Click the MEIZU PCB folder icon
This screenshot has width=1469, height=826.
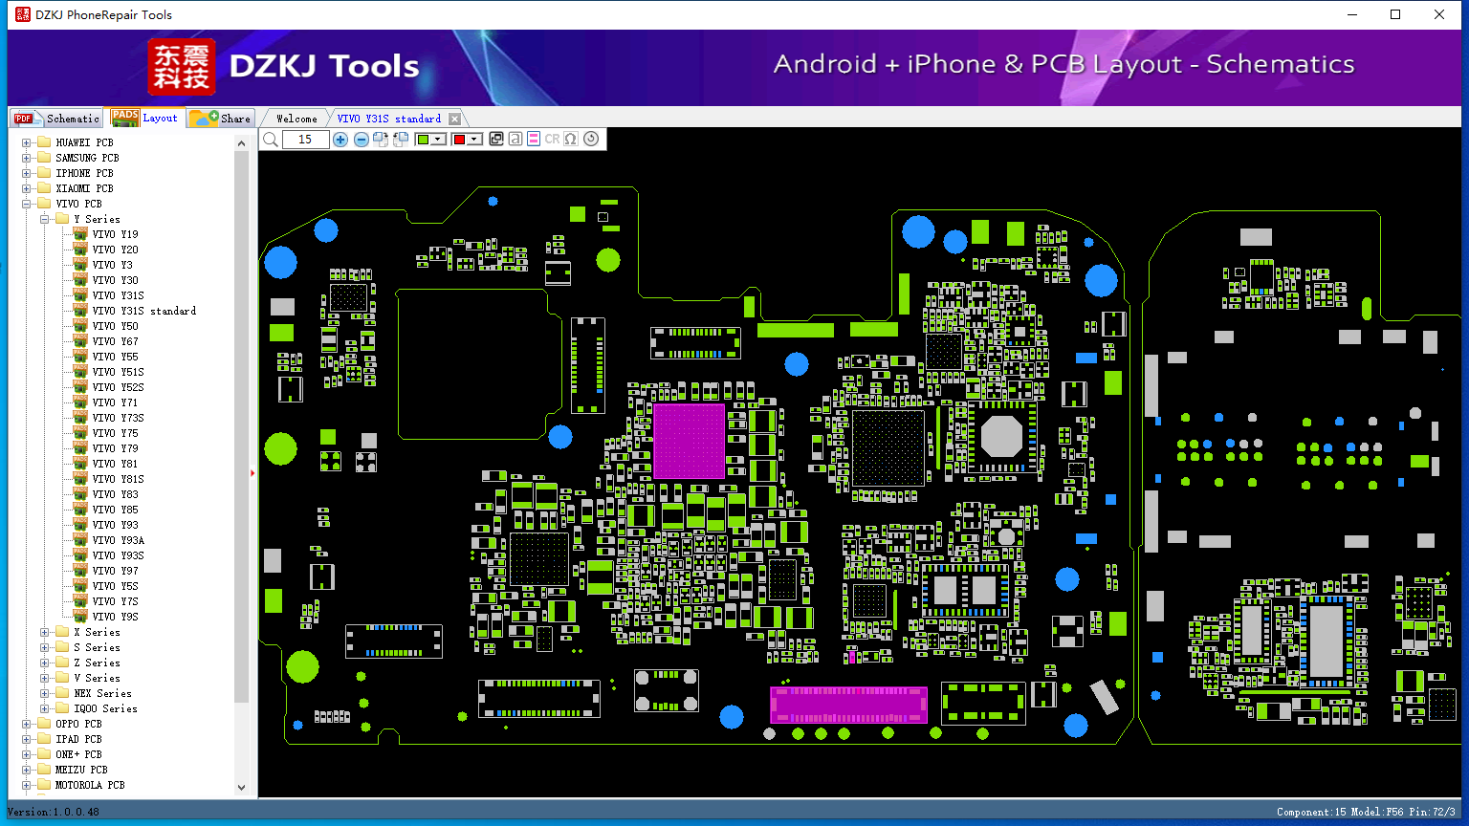[x=43, y=770]
